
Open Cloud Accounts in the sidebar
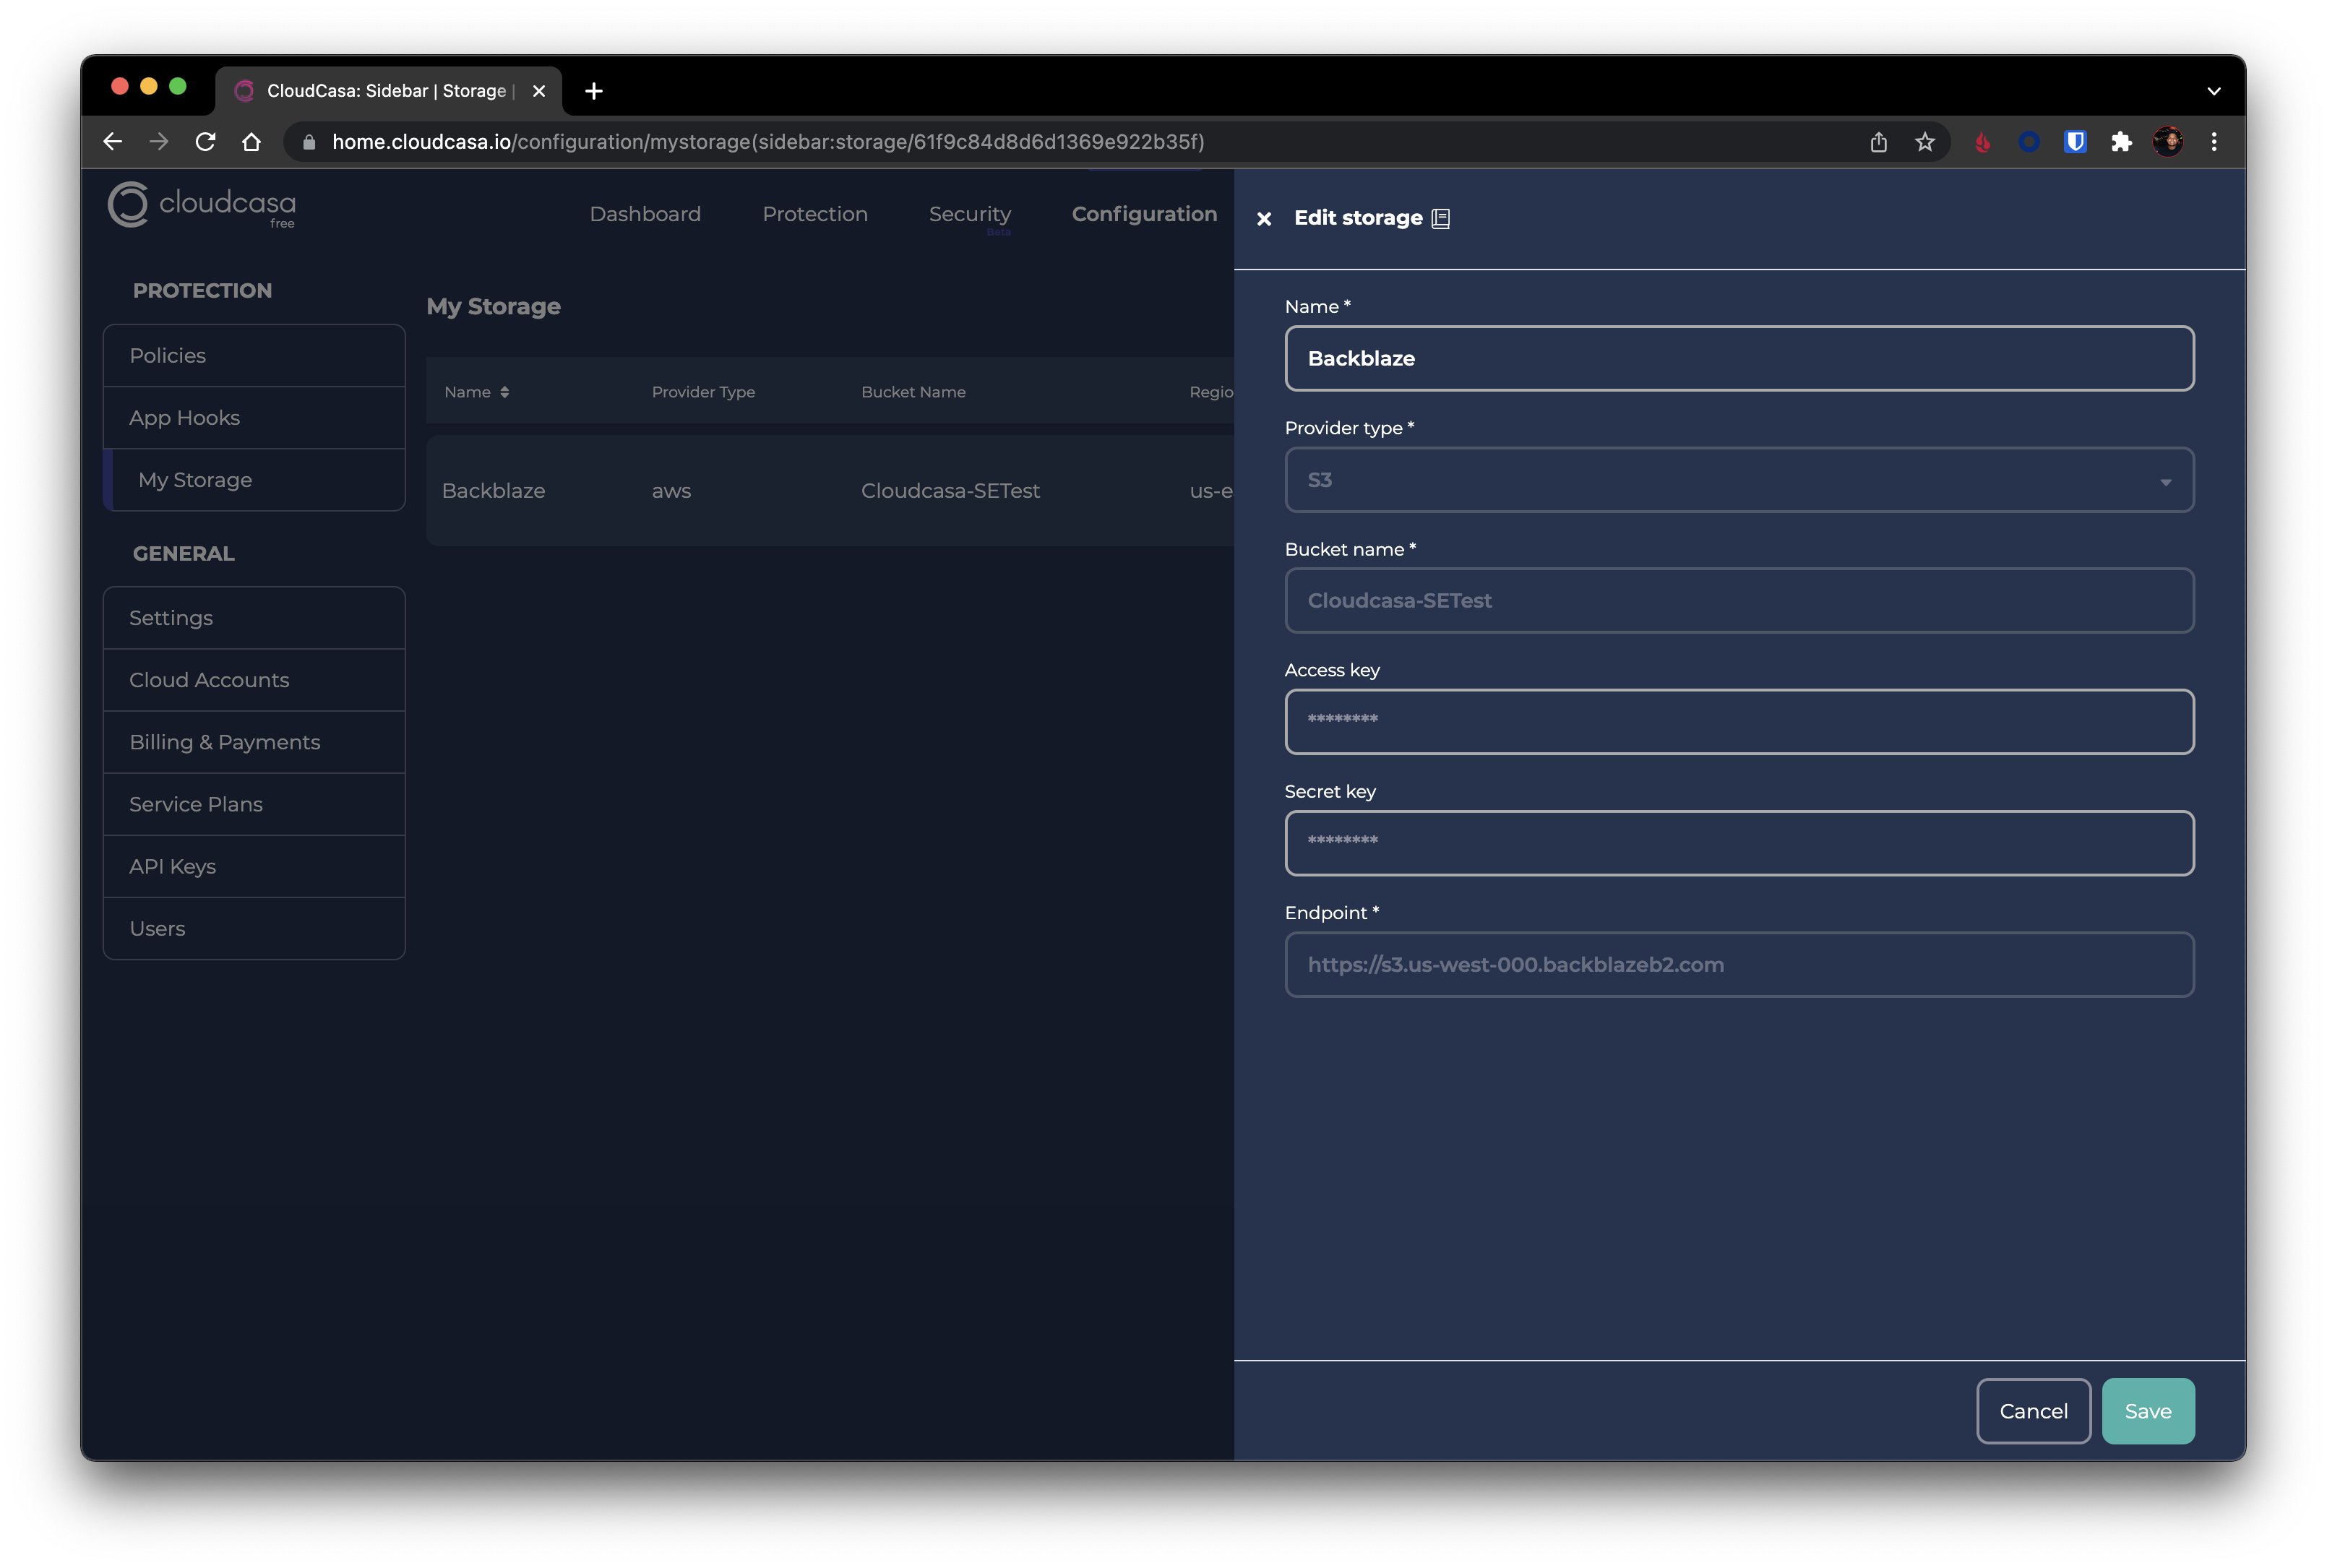click(254, 680)
